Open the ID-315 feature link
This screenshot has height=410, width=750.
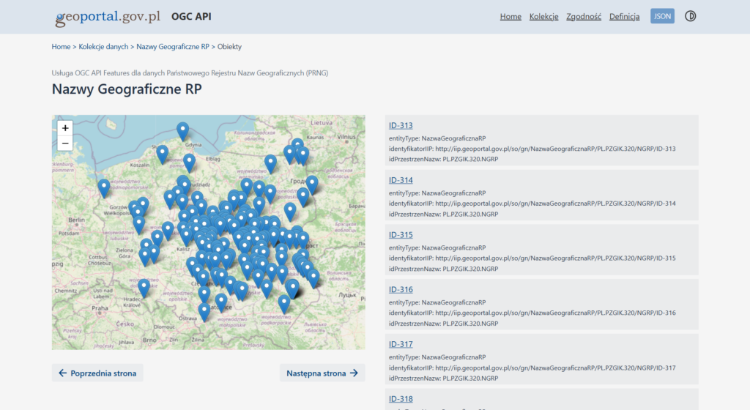click(x=401, y=235)
